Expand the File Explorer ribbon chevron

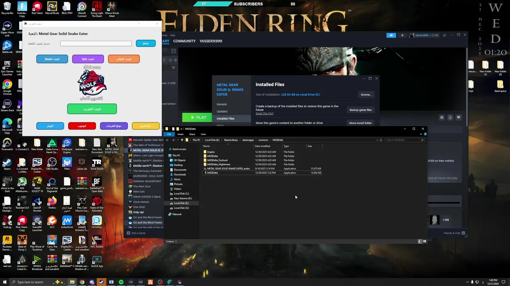coord(421,134)
